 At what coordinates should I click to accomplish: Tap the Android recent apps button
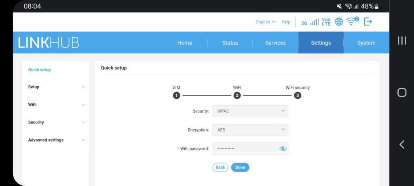pos(401,41)
